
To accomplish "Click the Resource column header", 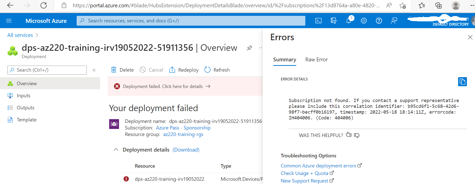I will click(145, 166).
